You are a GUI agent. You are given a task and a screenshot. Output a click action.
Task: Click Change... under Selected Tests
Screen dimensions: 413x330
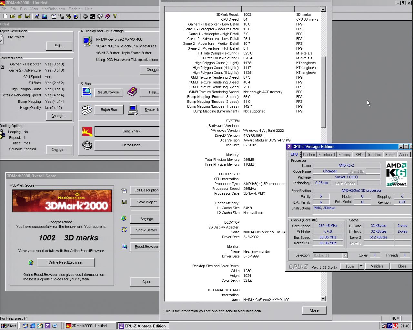click(x=59, y=116)
